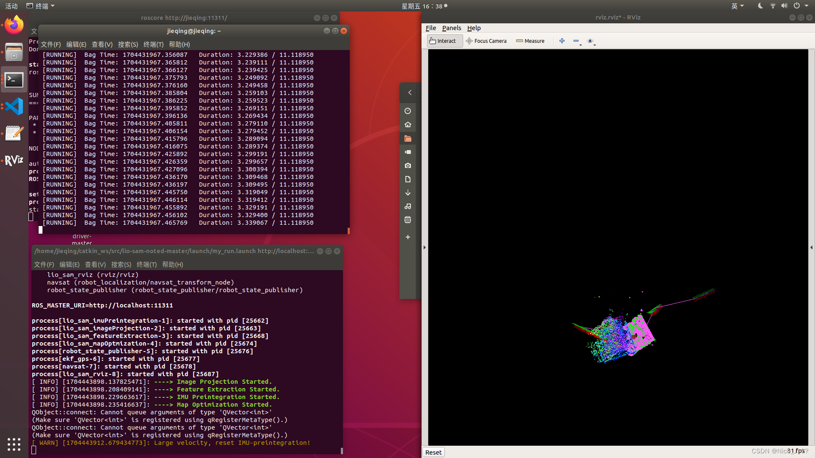Click the home/reset view icon in RViz sidebar

pos(407,124)
